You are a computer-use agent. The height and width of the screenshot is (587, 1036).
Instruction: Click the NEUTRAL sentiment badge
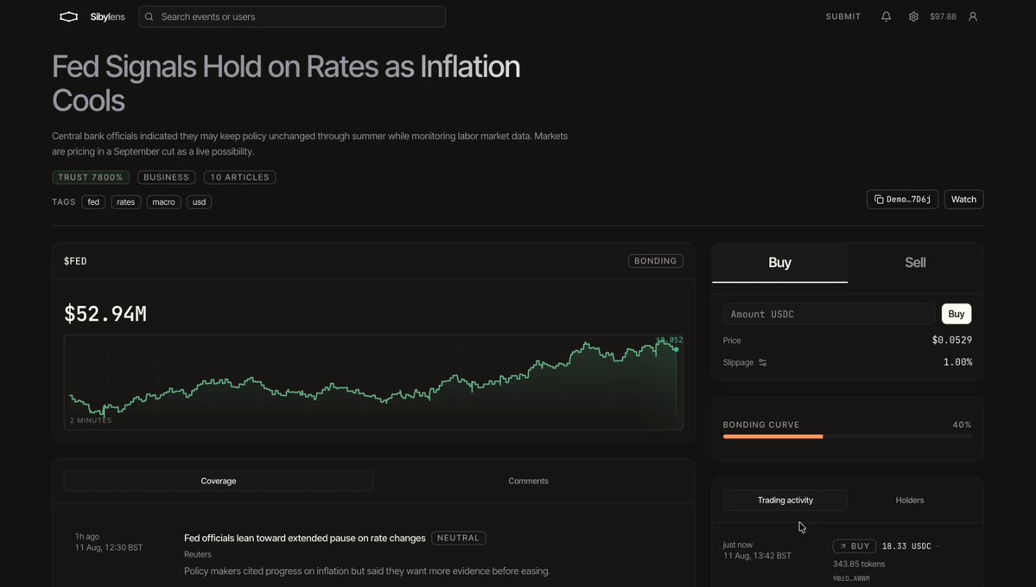(459, 538)
